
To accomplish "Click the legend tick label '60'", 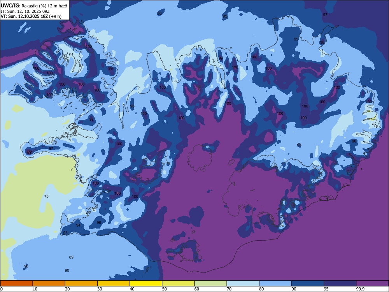I will click(x=197, y=289).
